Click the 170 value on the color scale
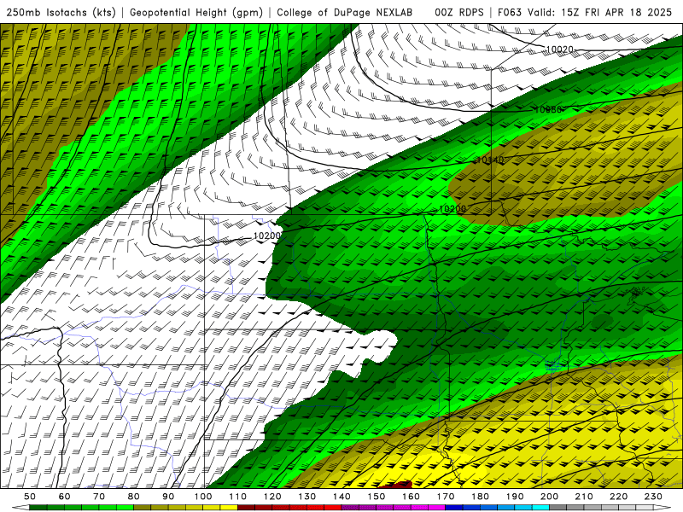The width and height of the screenshot is (683, 512). point(446,497)
